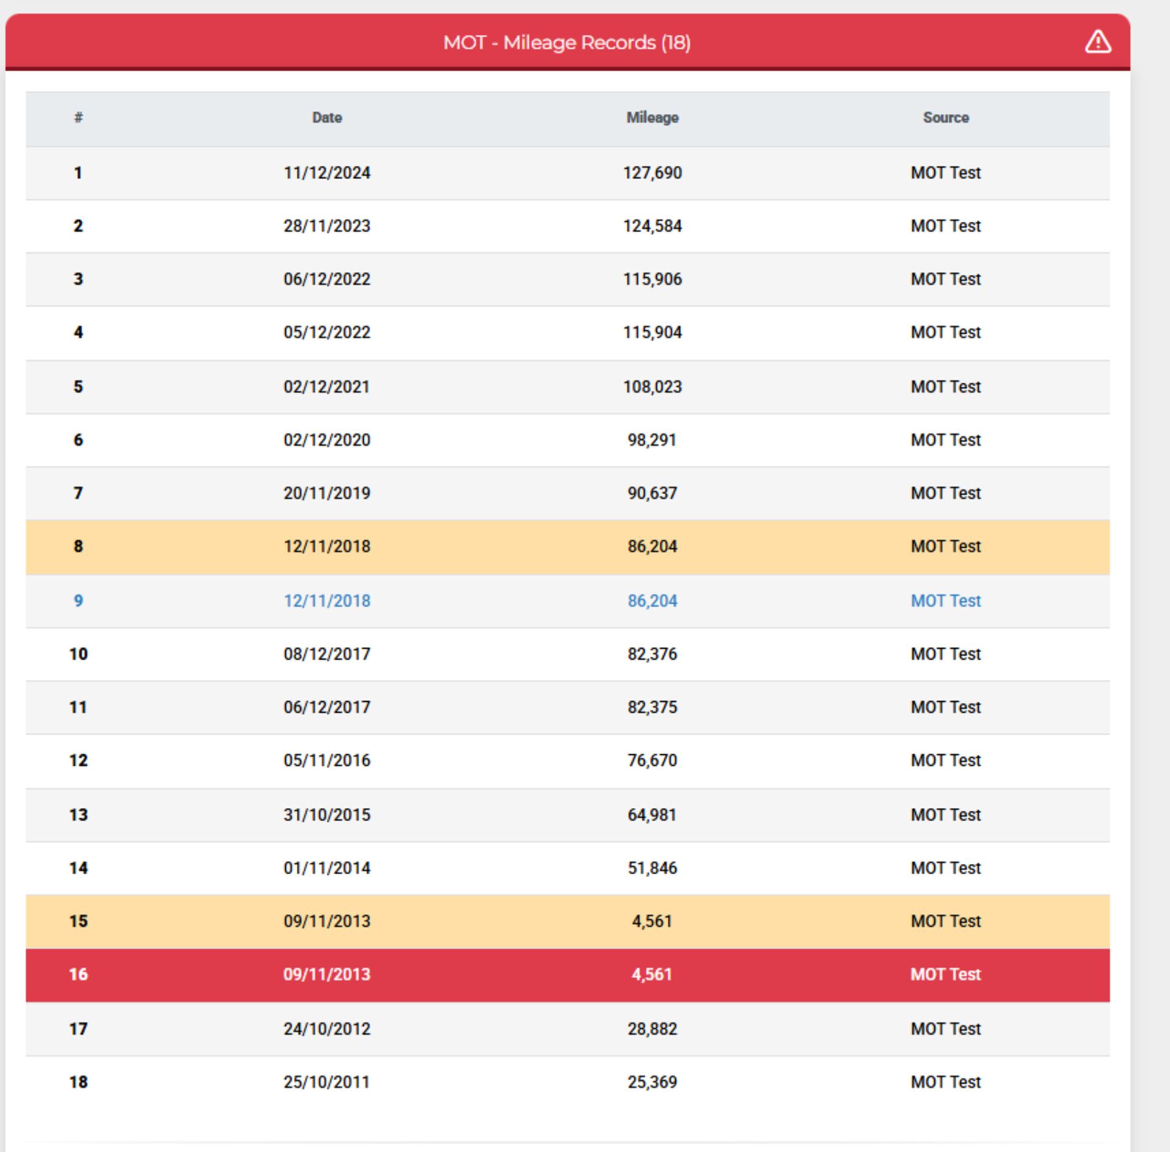Click blue date link in row 9

pos(327,601)
